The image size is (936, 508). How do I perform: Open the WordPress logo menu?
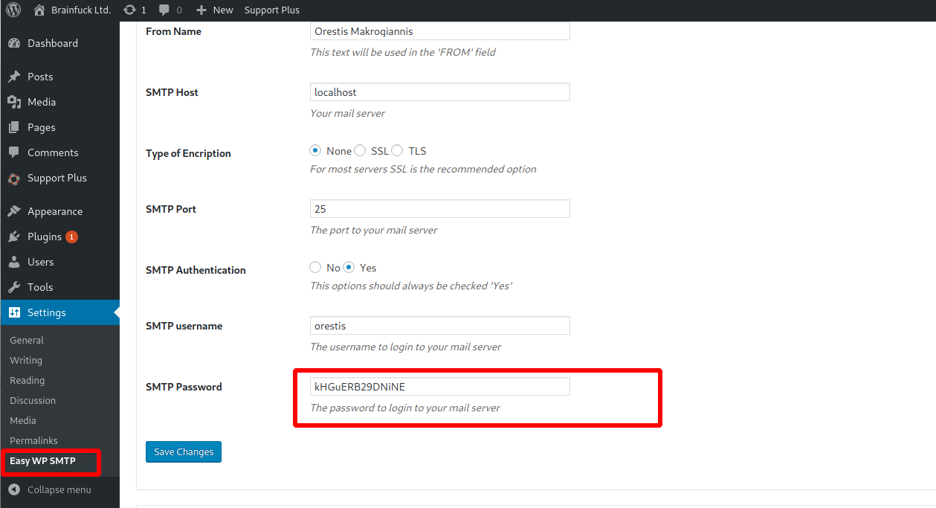coord(13,10)
